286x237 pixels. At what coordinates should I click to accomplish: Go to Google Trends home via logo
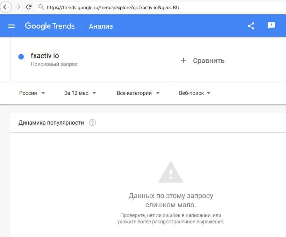point(50,26)
